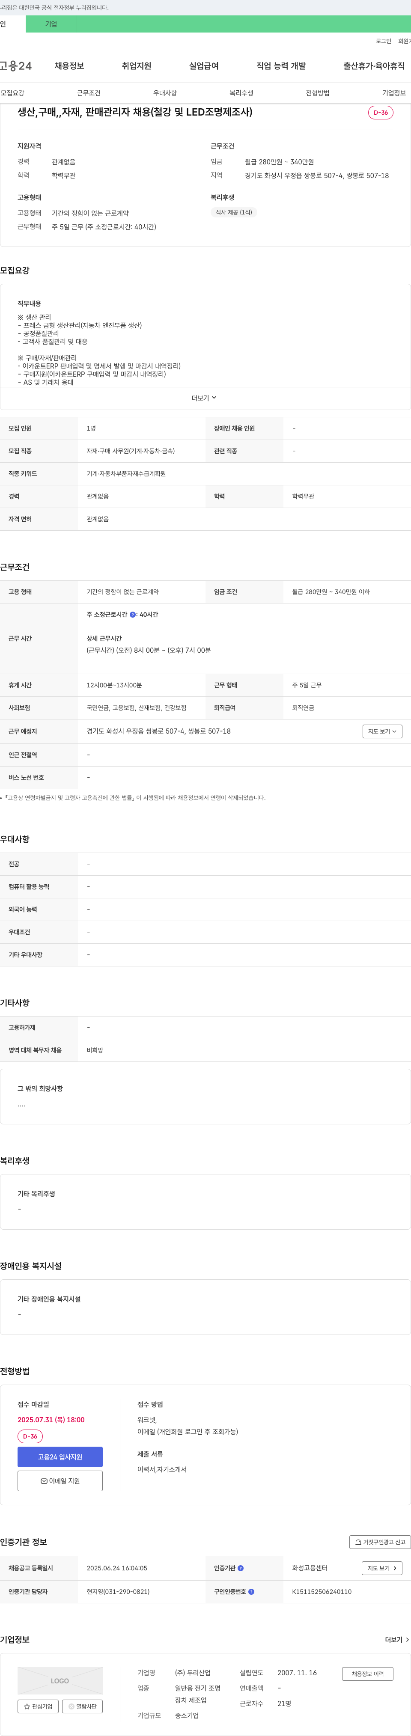Jump to 근무조건 section tab
The height and width of the screenshot is (1736, 411).
click(89, 93)
